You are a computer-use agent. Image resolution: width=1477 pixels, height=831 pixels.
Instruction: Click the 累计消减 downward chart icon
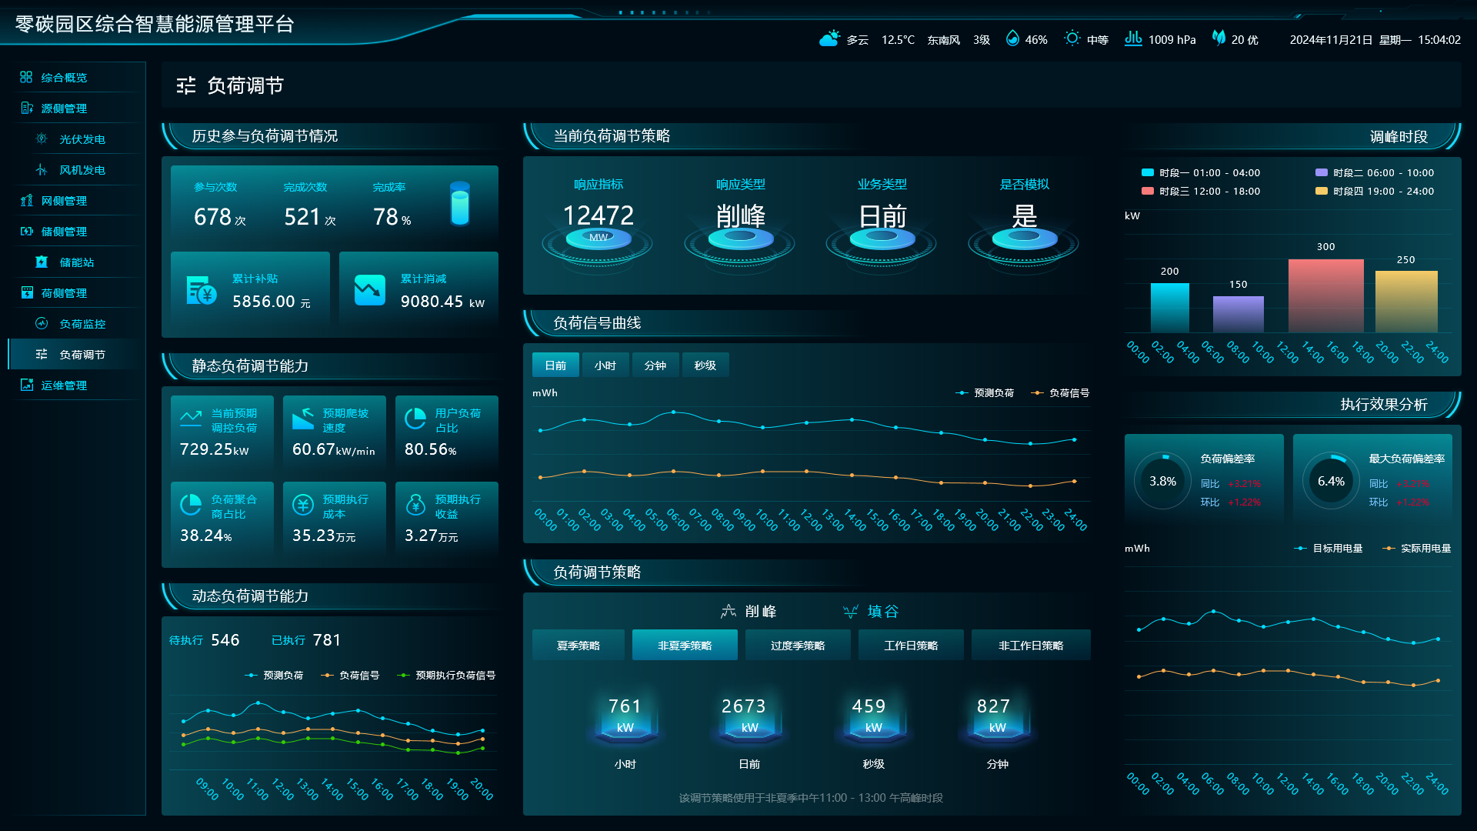(369, 290)
